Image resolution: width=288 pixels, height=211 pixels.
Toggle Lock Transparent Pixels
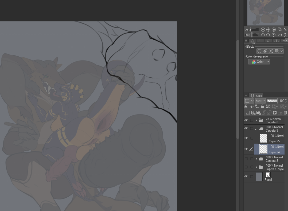[268, 106]
